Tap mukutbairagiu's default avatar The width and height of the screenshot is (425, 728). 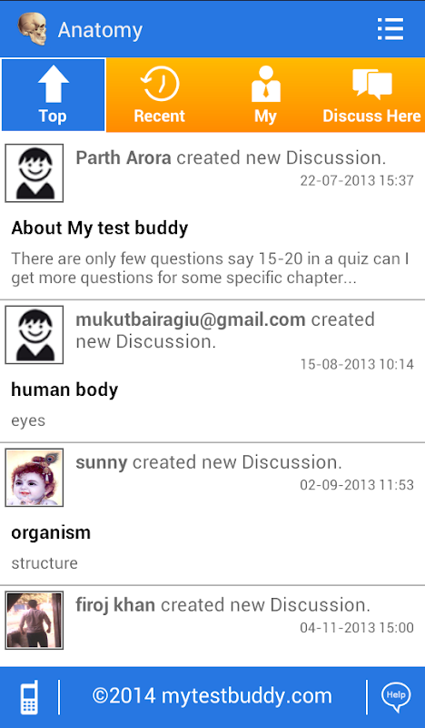click(x=35, y=335)
